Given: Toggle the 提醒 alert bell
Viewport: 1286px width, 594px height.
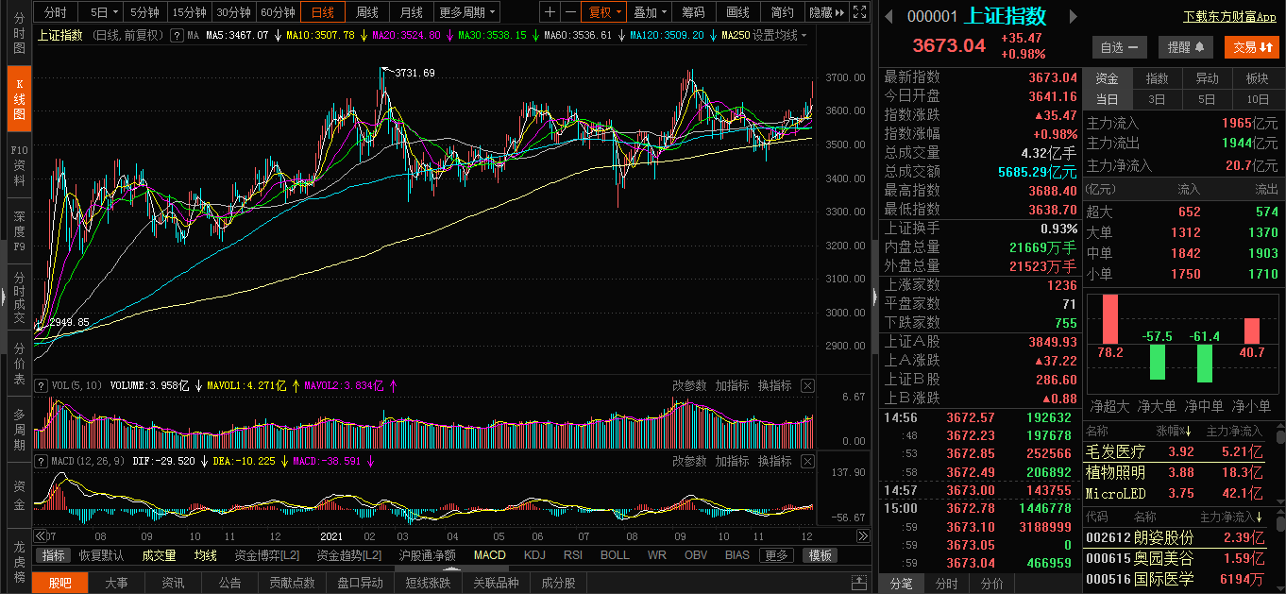Looking at the screenshot, I should 1185,47.
